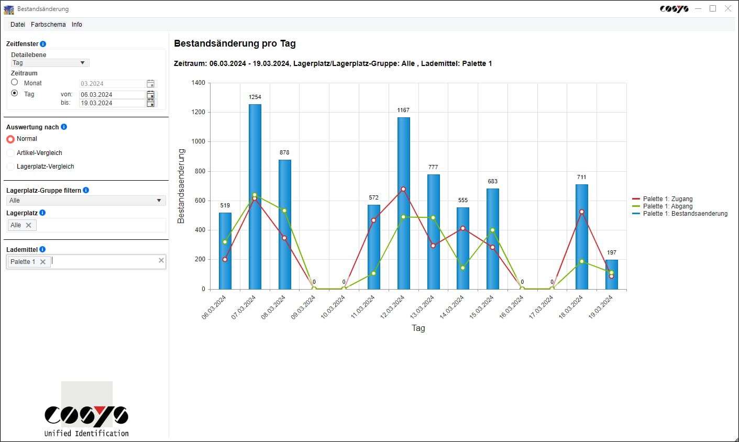Open calendar picker for 'bis' date
The width and height of the screenshot is (739, 442).
click(150, 103)
